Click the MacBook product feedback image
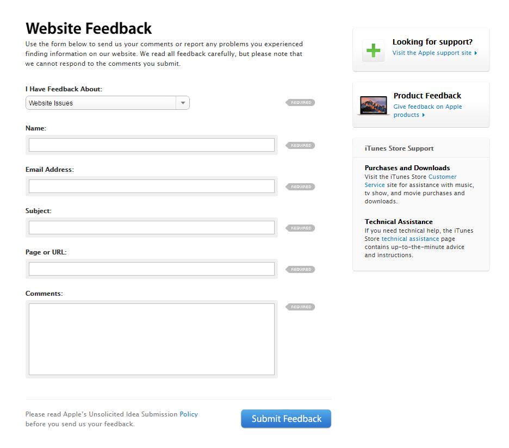 click(373, 105)
